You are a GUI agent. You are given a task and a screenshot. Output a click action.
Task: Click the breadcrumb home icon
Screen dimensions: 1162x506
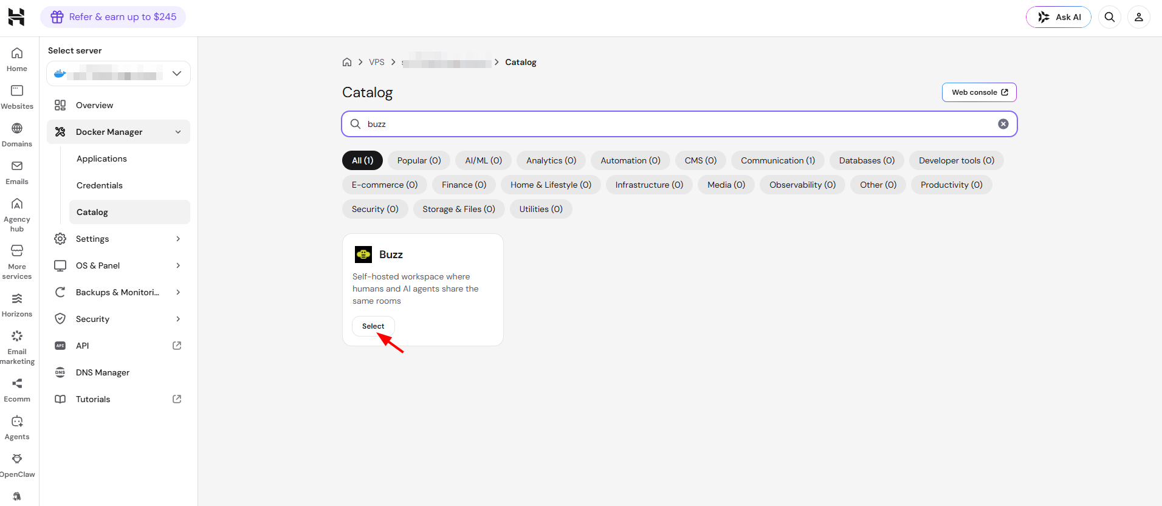click(x=347, y=62)
